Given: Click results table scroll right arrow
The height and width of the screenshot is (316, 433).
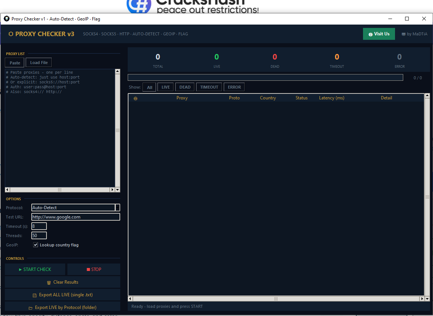Looking at the screenshot, I should coord(422,299).
